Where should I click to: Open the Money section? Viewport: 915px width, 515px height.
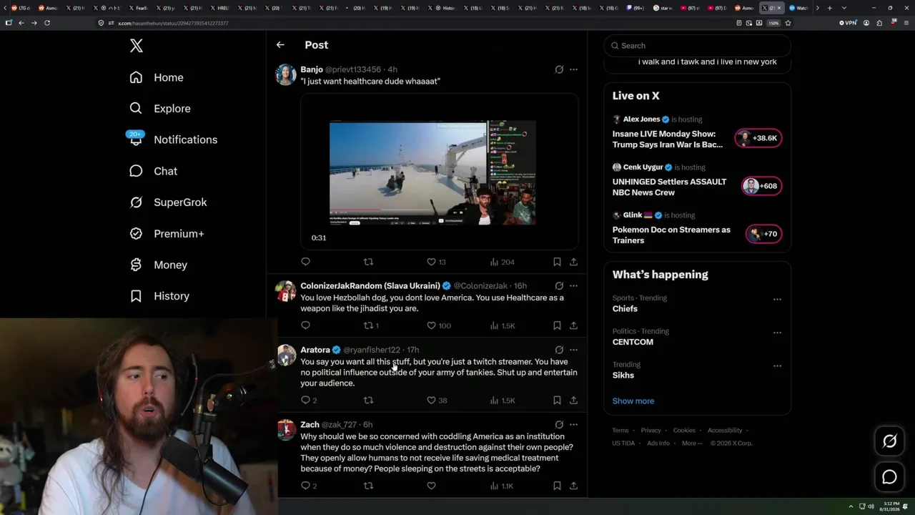click(x=159, y=265)
